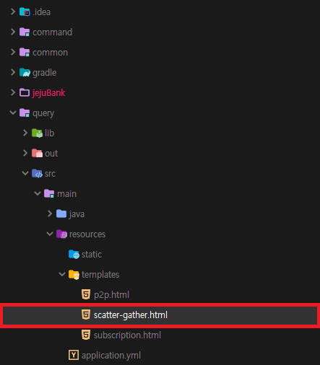Click the HTML5 icon beside subscription.html
320x365 pixels.
coord(86,335)
